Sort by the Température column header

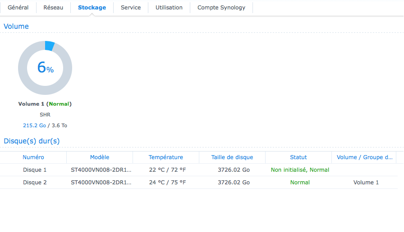166,157
